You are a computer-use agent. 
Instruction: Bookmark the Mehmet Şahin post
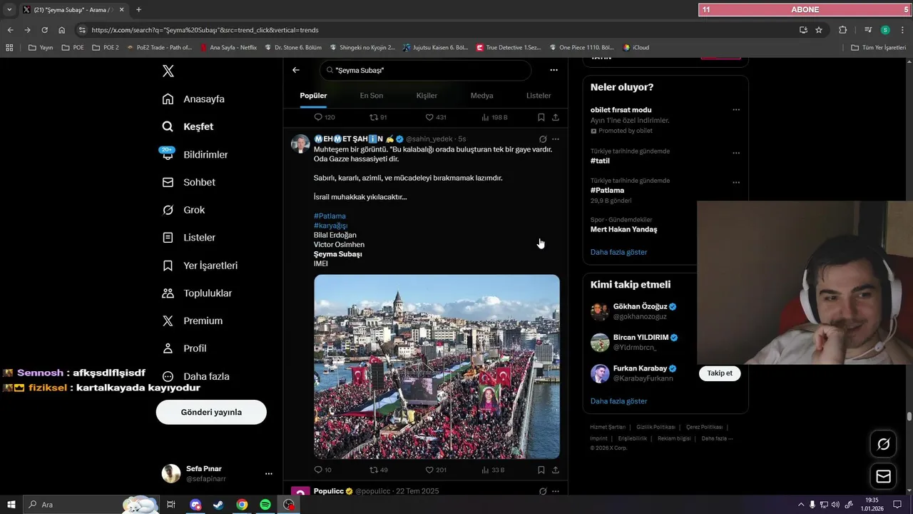point(541,470)
